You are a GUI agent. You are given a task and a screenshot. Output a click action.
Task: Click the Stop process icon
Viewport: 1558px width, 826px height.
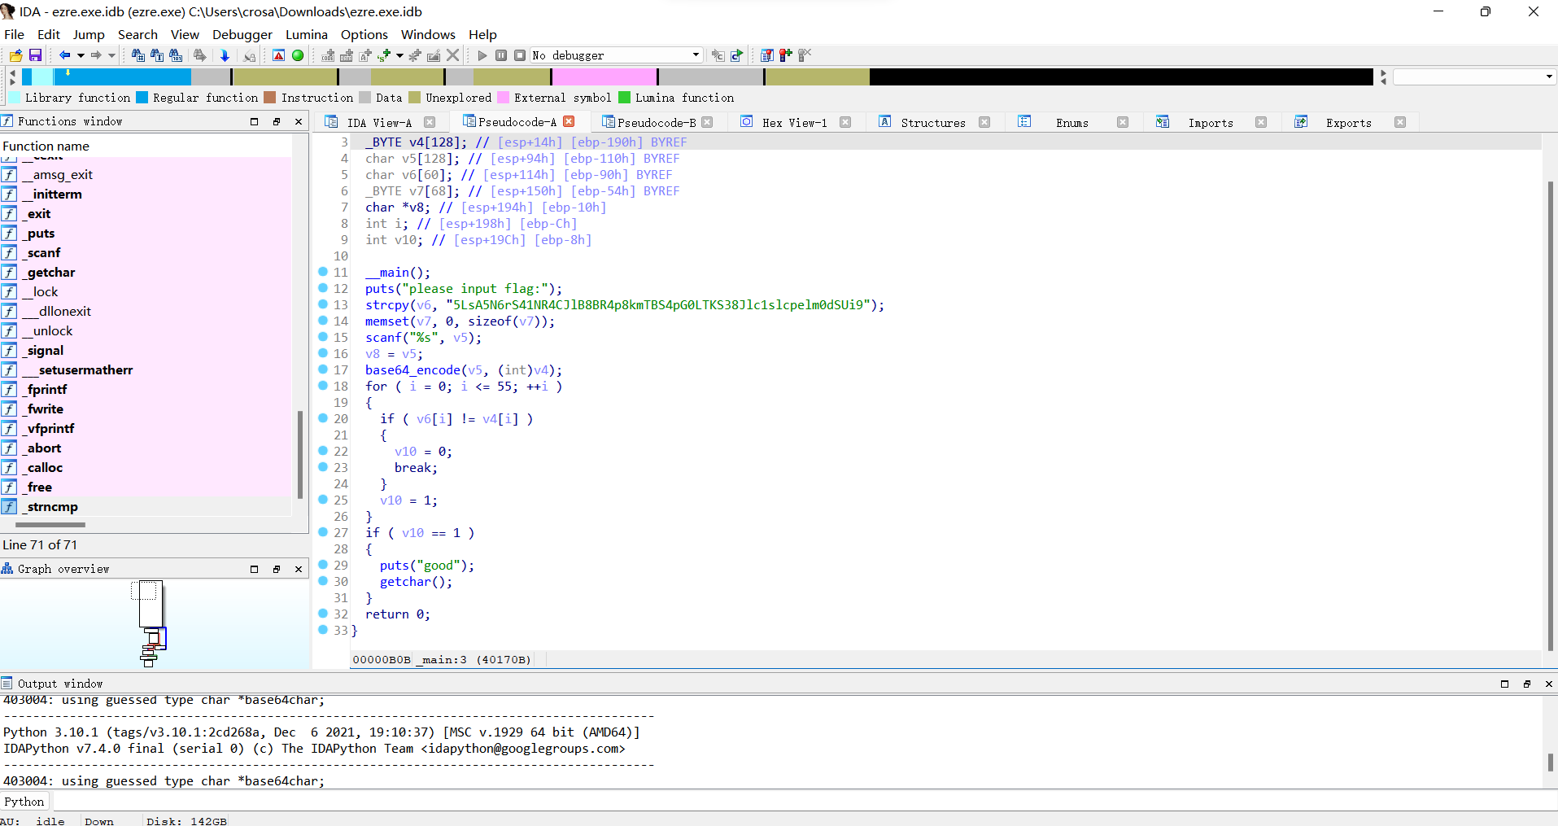[520, 55]
